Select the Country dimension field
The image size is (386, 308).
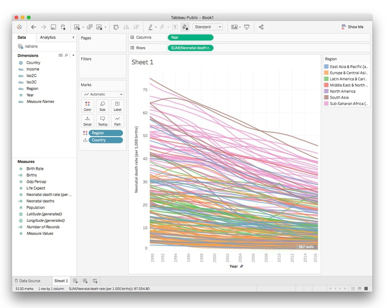pyautogui.click(x=33, y=63)
